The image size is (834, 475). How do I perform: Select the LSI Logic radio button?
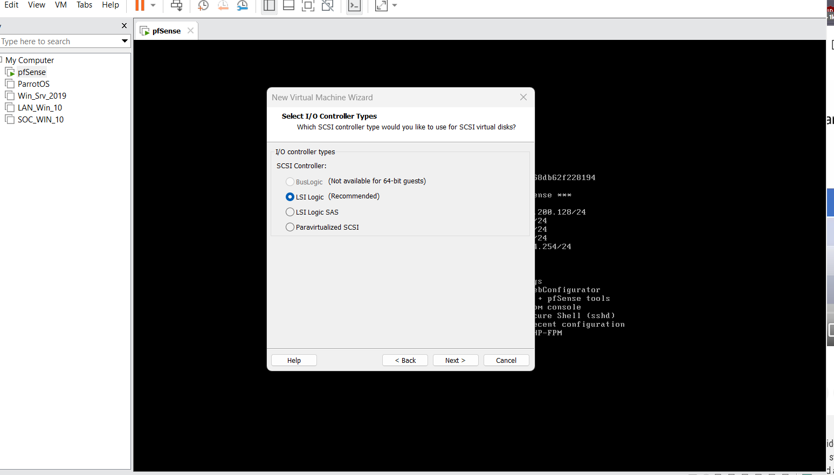pyautogui.click(x=290, y=197)
